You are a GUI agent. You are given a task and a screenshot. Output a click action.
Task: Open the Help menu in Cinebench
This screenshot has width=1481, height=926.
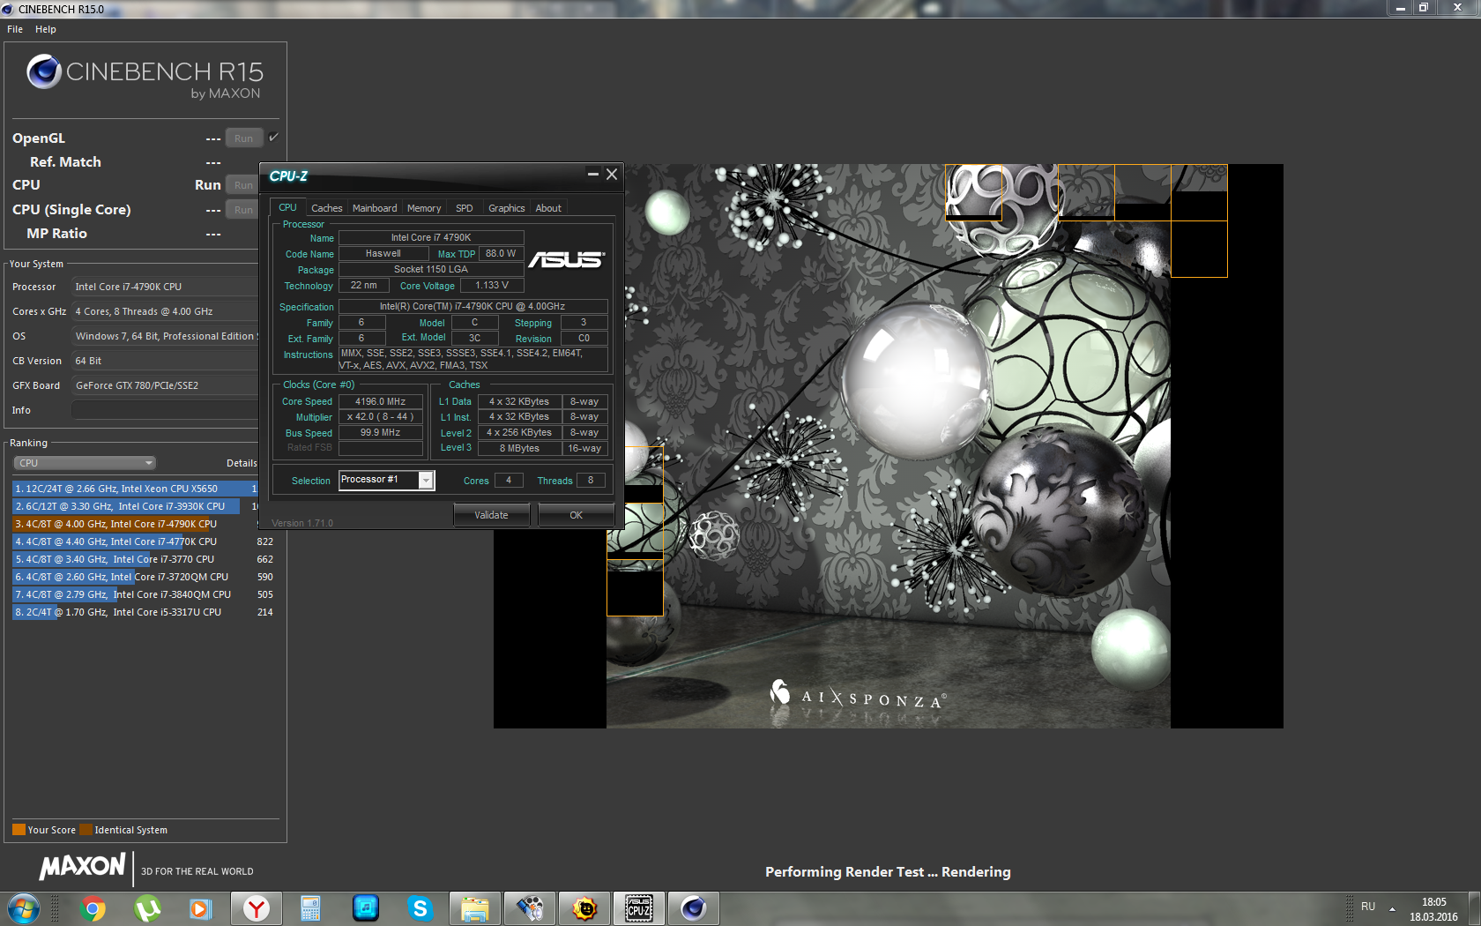tap(46, 29)
